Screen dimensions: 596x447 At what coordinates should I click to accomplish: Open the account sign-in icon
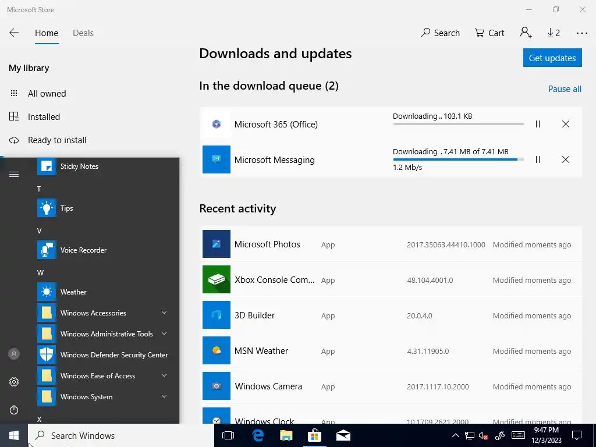coord(526,33)
